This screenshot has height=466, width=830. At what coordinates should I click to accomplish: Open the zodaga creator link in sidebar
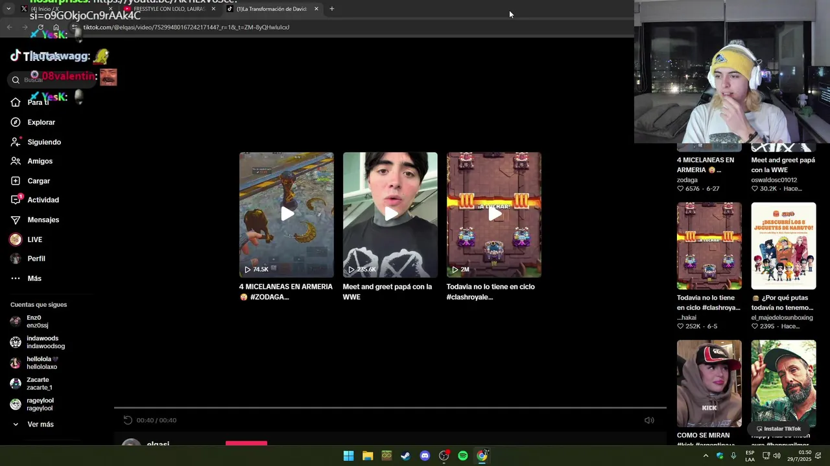687,180
